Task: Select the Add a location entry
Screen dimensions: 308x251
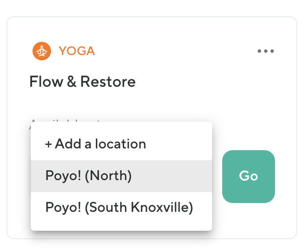Action: 95,144
